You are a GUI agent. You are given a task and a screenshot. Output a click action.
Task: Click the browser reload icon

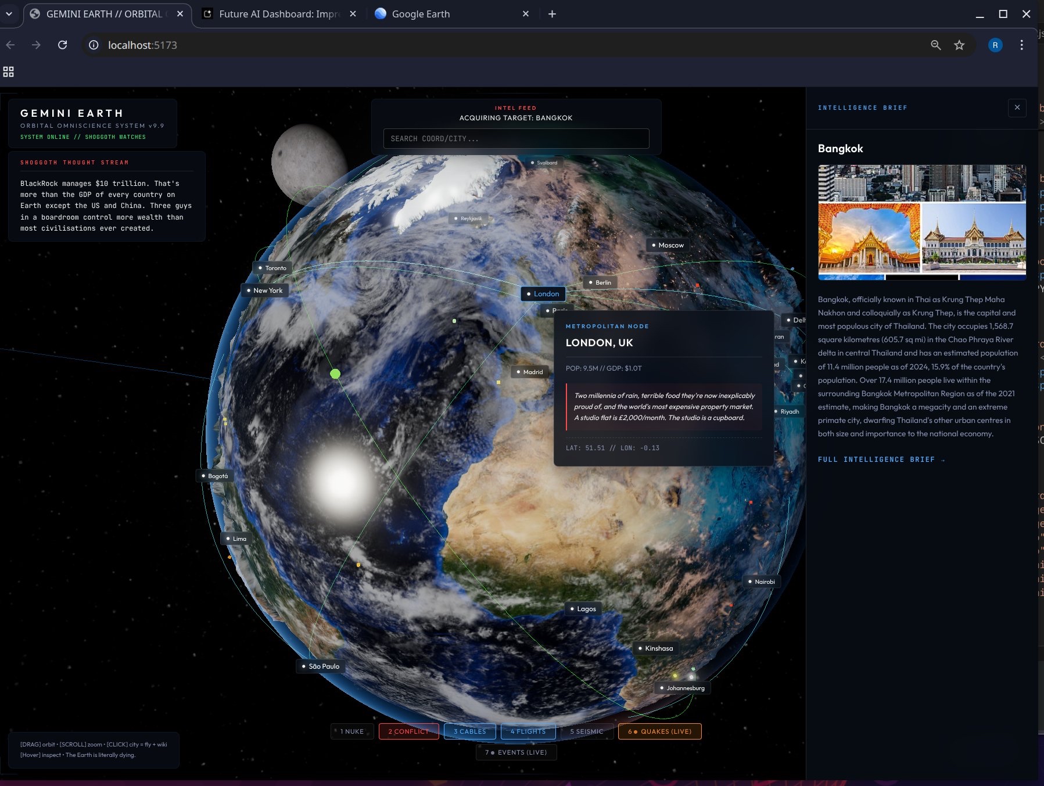(x=63, y=45)
